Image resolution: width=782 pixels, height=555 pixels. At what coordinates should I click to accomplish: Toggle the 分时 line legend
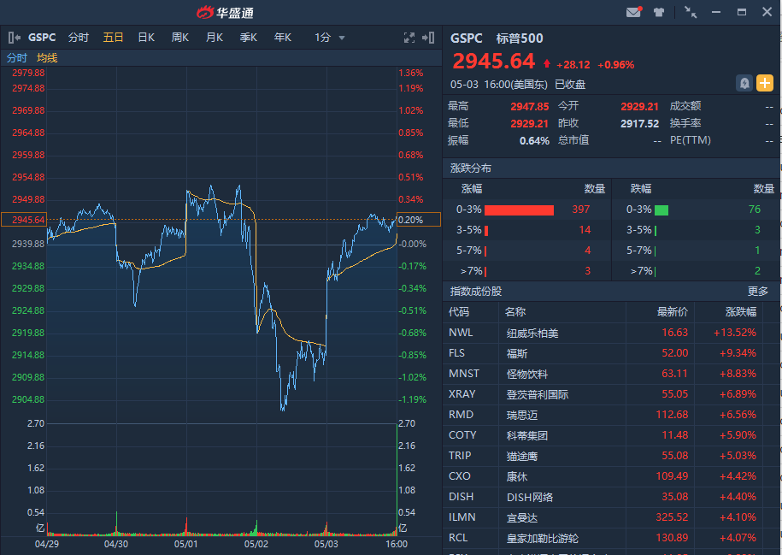click(17, 58)
